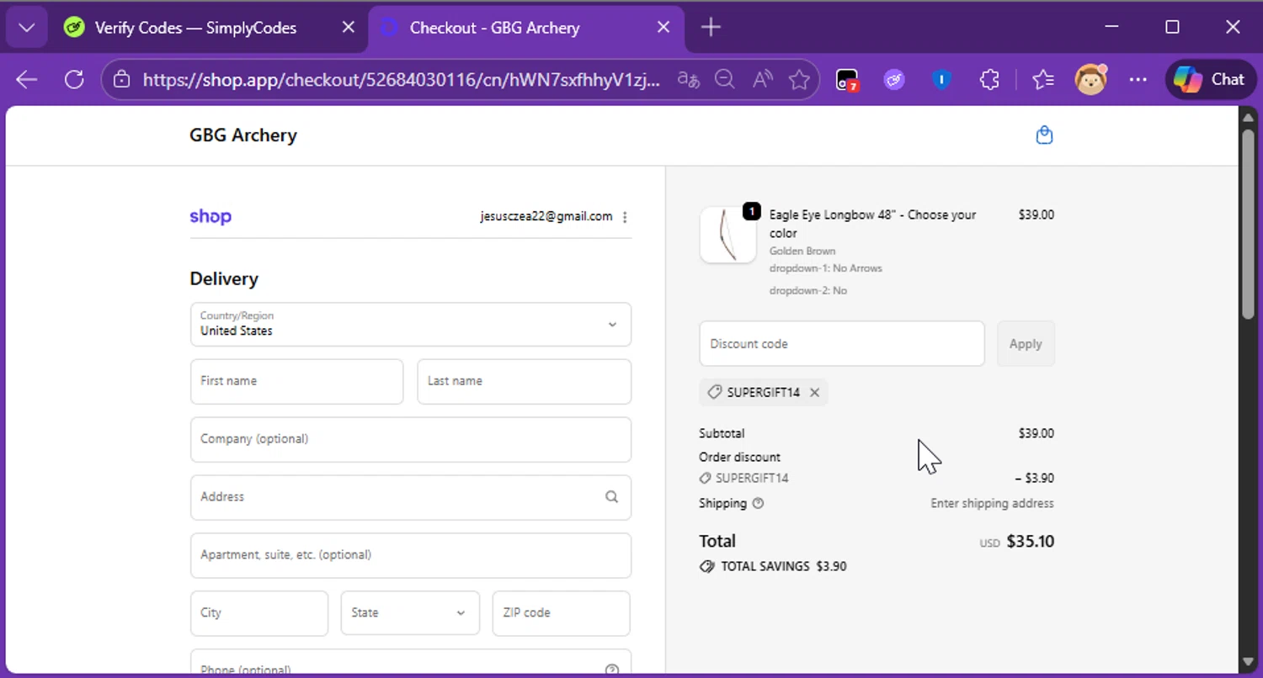Click the Golden Brown variant text
Viewport: 1263px width, 678px height.
tap(802, 251)
